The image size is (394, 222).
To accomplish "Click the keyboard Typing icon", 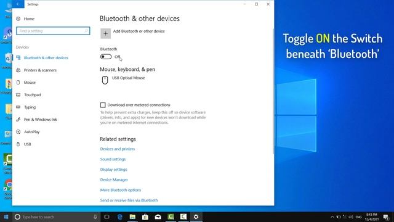I will click(18, 107).
